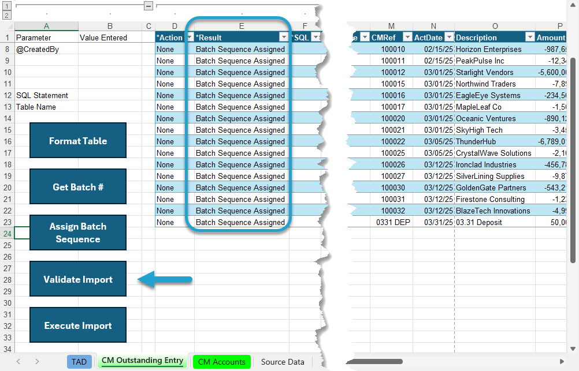Click the Value Entered header cell
Image resolution: width=579 pixels, height=371 pixels.
click(x=110, y=38)
